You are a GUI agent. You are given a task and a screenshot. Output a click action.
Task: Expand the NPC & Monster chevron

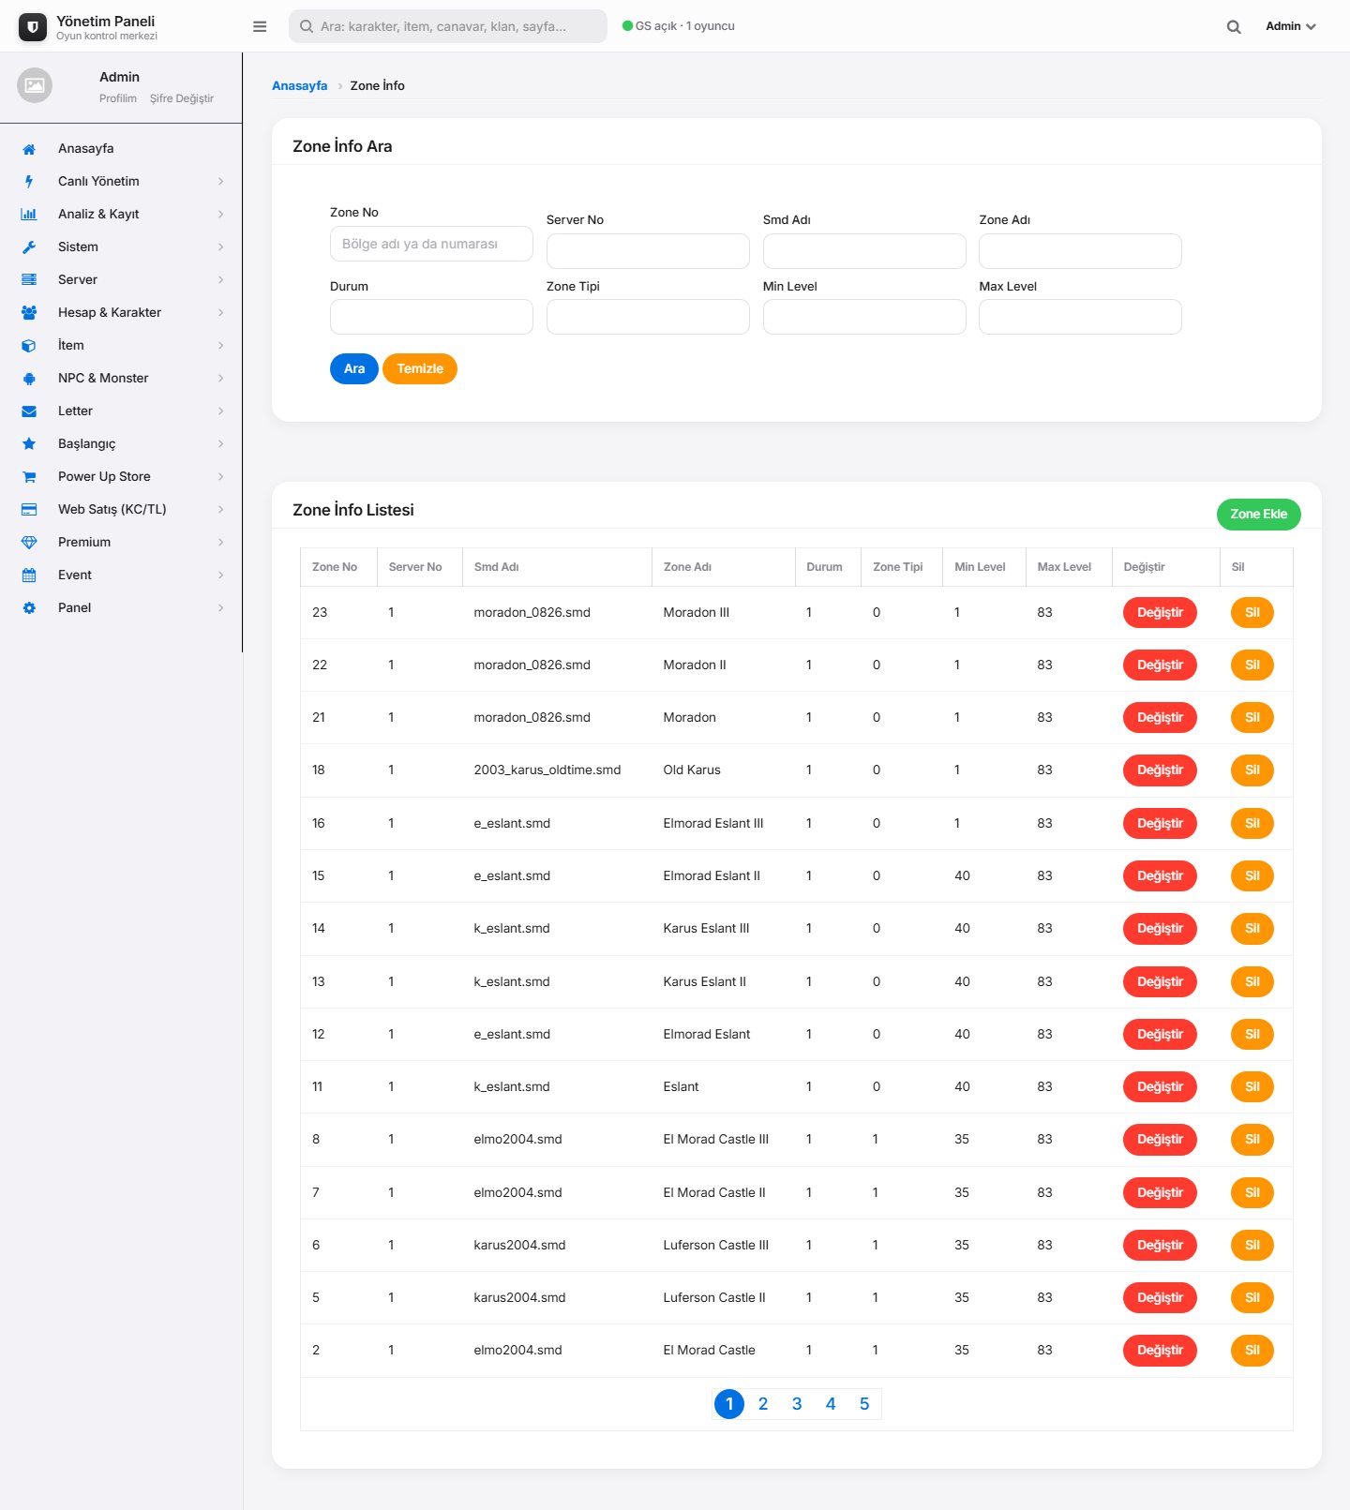(x=221, y=379)
